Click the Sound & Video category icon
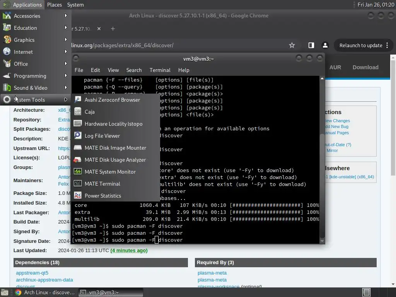Image resolution: width=396 pixels, height=297 pixels. click(x=7, y=88)
